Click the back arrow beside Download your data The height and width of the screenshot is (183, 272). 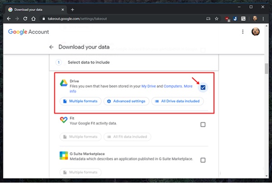pos(51,47)
